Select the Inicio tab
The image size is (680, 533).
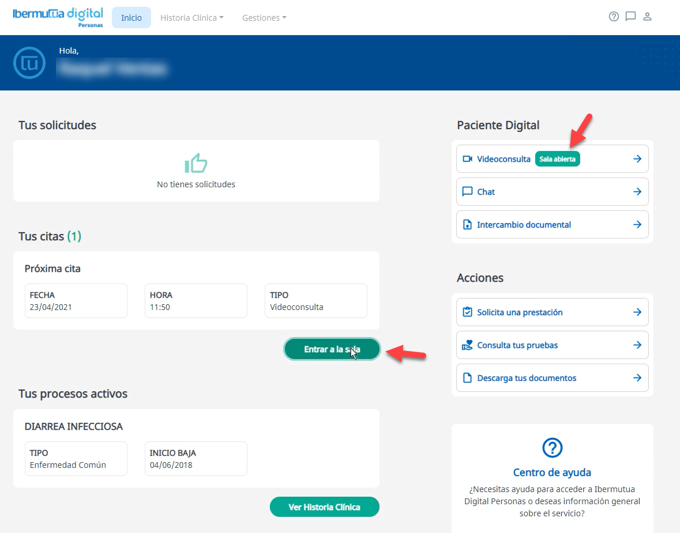[132, 18]
